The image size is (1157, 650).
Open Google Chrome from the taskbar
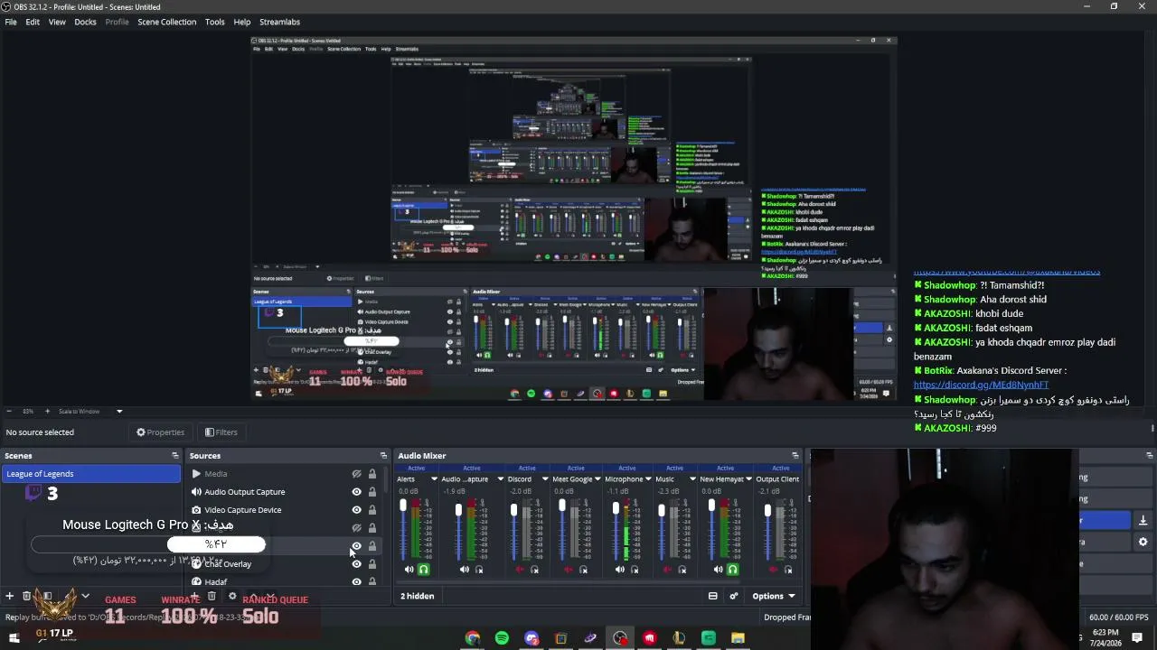click(472, 638)
